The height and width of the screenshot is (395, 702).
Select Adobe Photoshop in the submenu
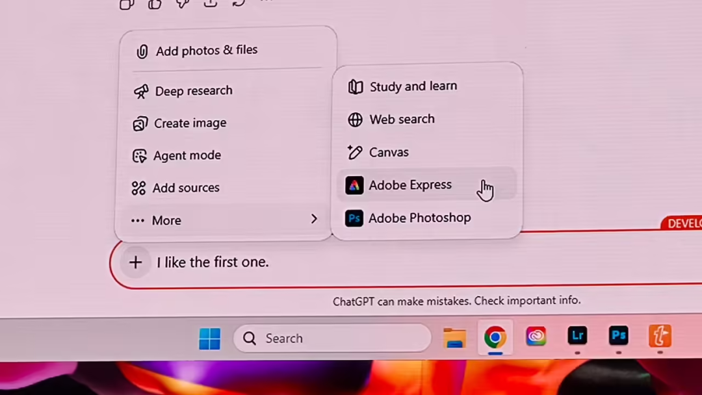(x=426, y=218)
